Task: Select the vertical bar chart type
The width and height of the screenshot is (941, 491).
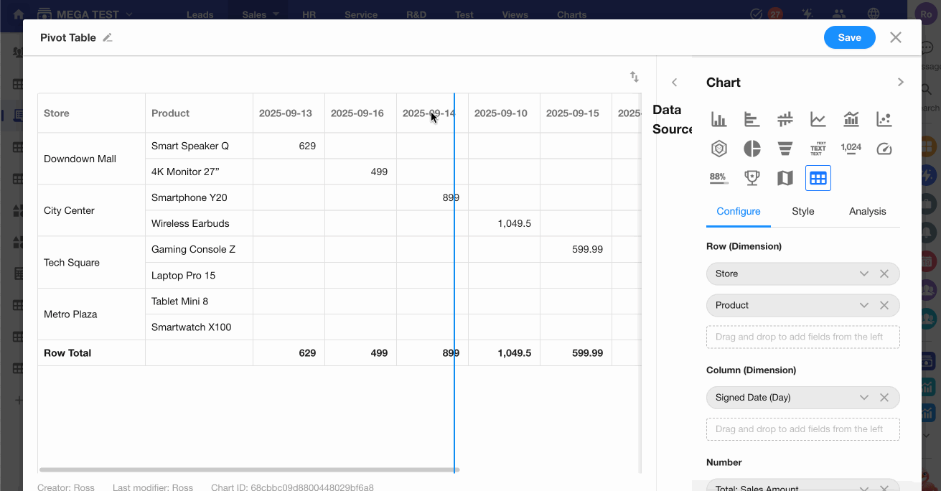Action: point(718,119)
